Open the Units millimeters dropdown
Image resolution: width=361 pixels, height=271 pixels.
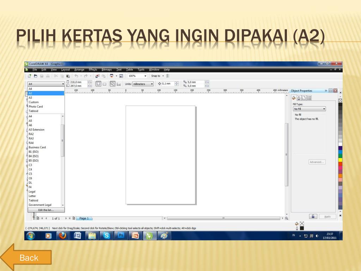(143, 84)
